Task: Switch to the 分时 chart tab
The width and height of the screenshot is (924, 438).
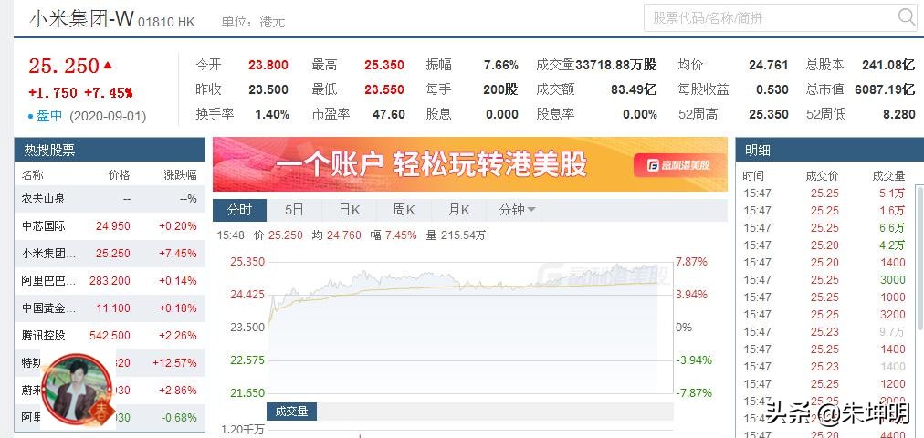Action: click(239, 210)
